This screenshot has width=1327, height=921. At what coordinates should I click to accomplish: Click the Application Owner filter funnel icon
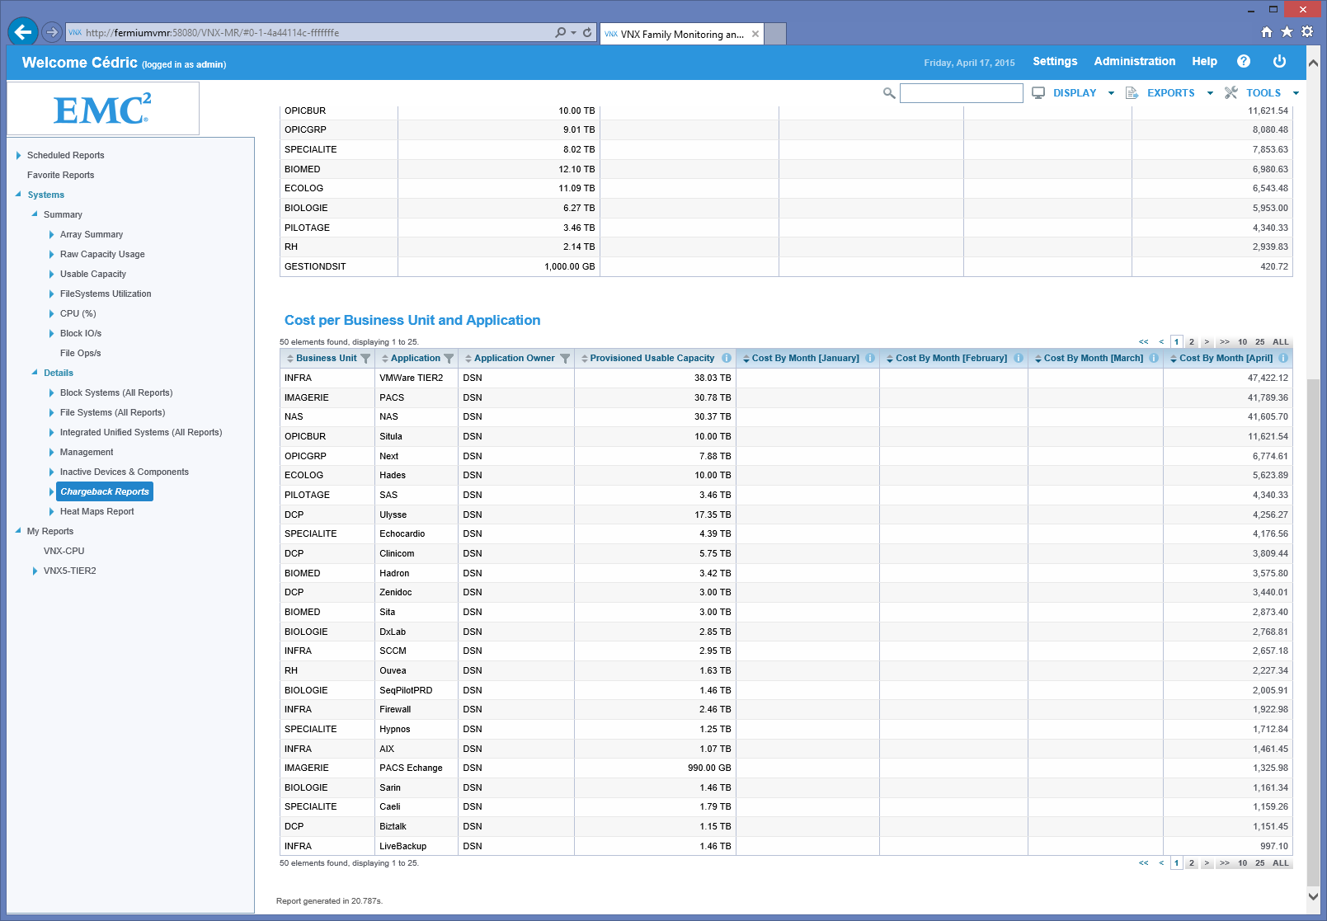(x=565, y=359)
